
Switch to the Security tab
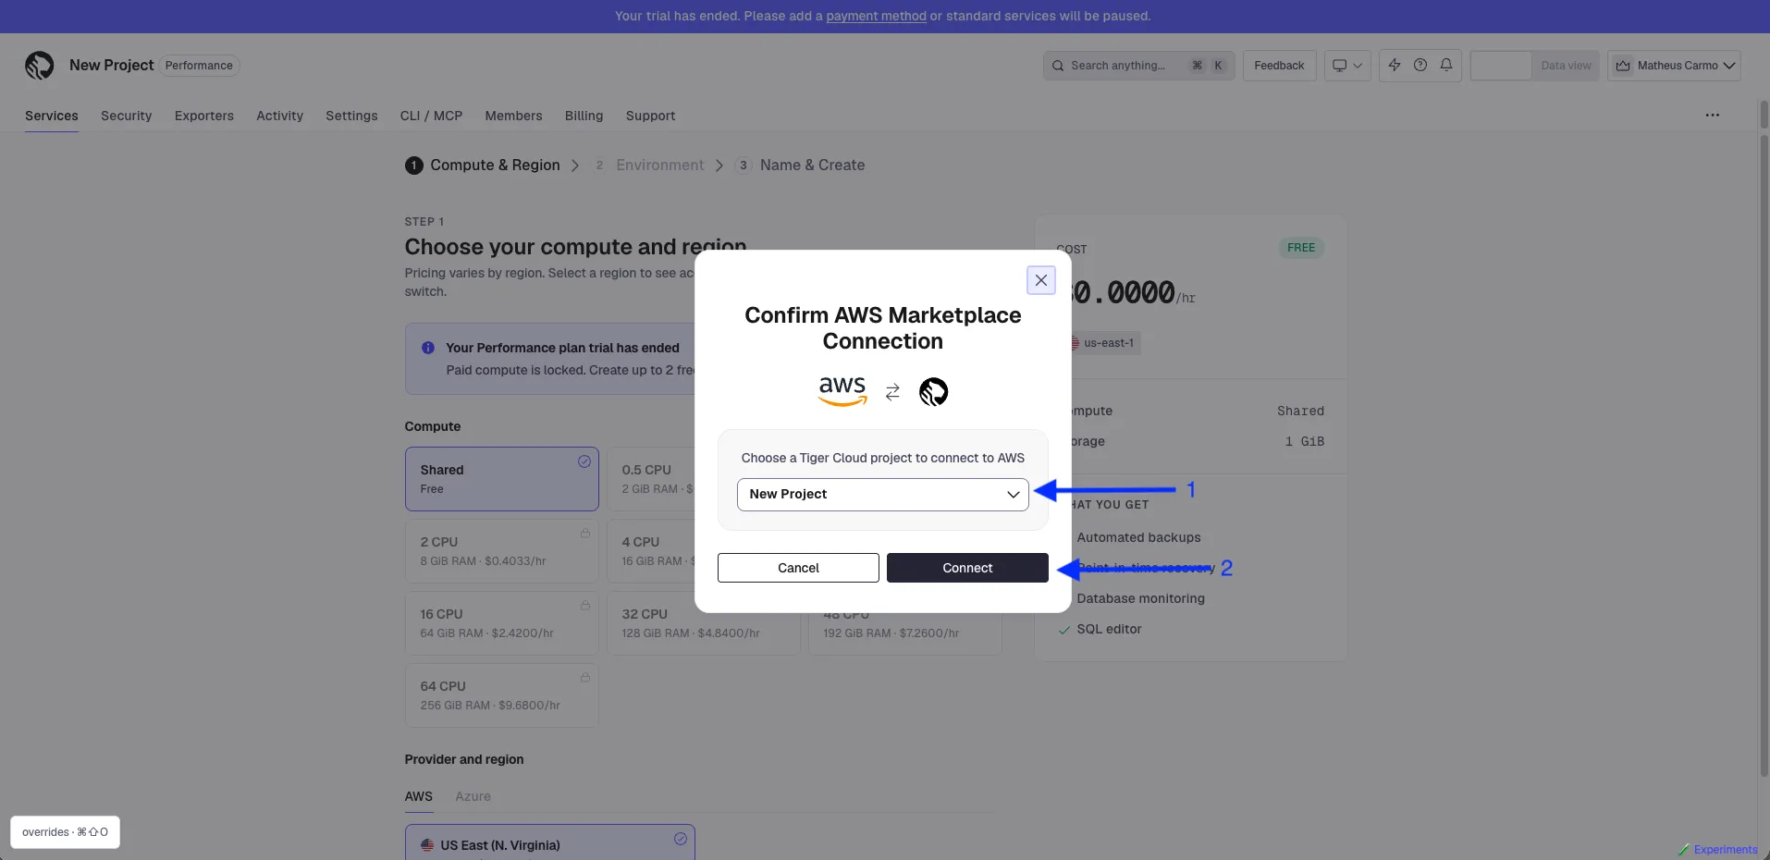click(x=126, y=116)
